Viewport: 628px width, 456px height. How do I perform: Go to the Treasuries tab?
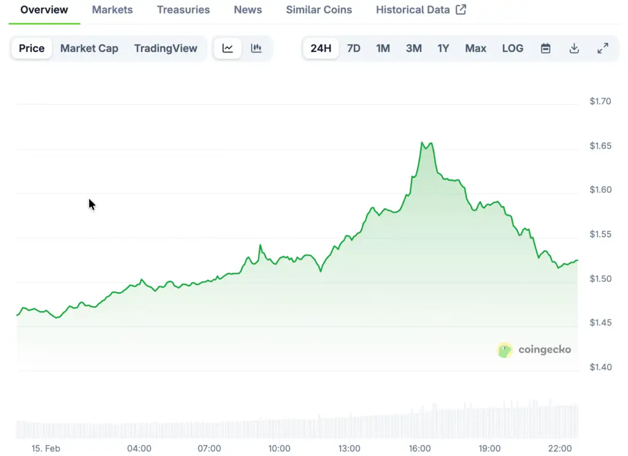183,10
